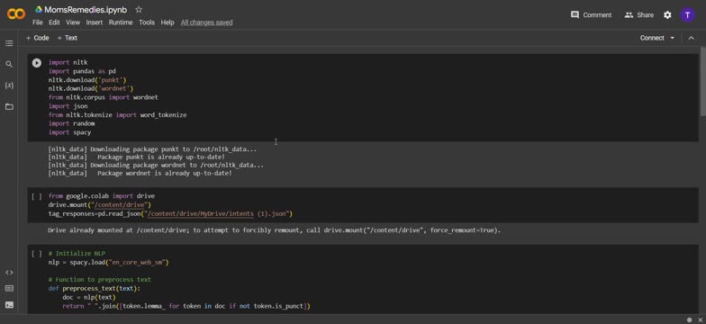706x324 pixels.
Task: Open the Code snippets icon
Action: point(9,272)
